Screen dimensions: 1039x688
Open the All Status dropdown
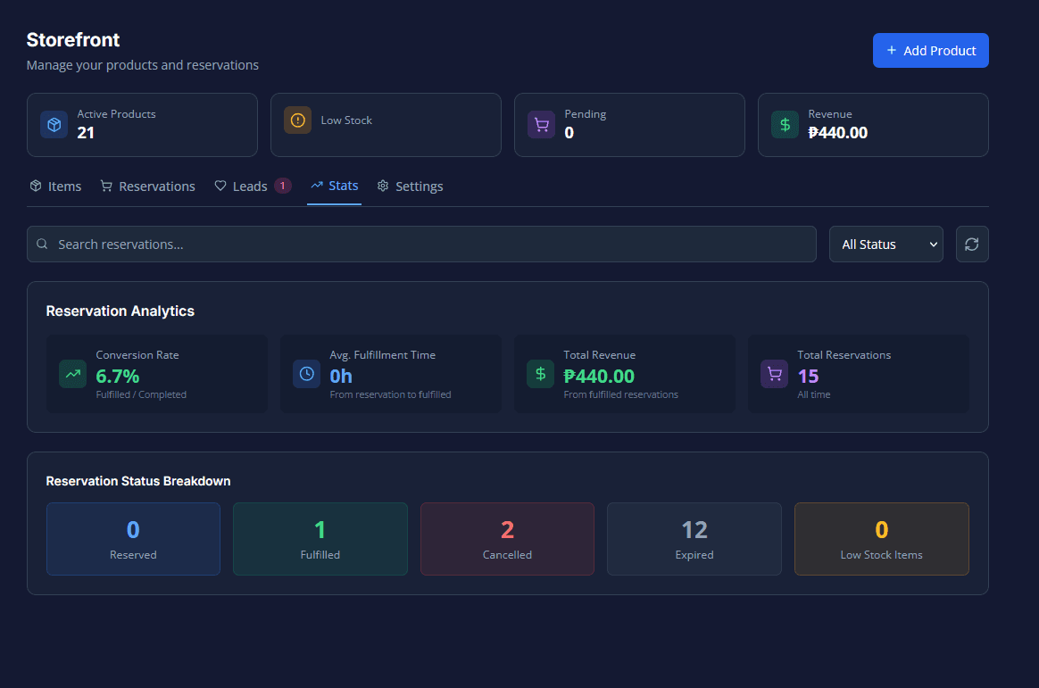click(x=885, y=243)
